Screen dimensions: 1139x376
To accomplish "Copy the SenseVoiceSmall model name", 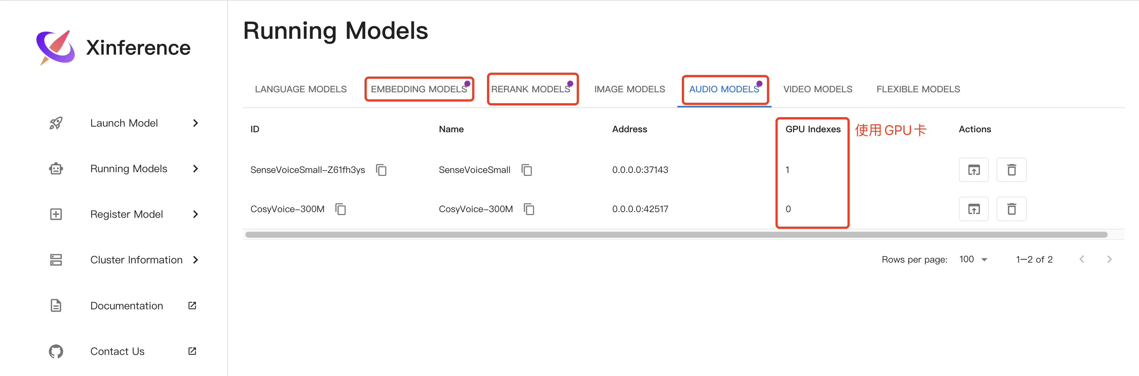I will coord(527,170).
